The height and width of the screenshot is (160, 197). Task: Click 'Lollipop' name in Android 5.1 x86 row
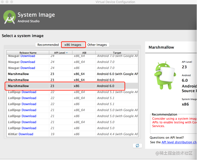(x=14, y=104)
